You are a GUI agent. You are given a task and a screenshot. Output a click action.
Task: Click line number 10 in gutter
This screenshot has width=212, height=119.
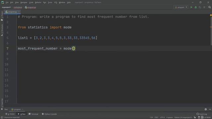[6, 64]
